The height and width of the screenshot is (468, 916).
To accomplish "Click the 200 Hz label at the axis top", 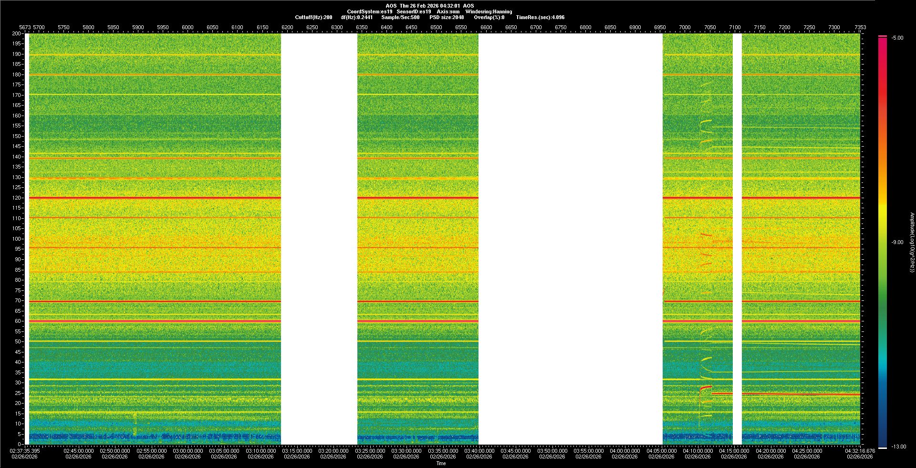I will click(17, 33).
